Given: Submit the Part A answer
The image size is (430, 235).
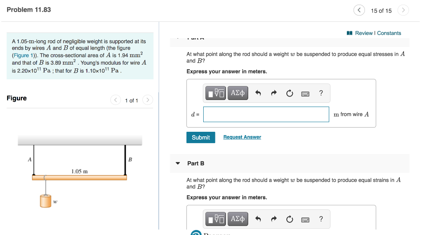Looking at the screenshot, I should 201,138.
